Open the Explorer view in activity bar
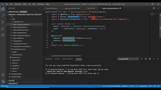Viewport: 161px width, 90px height. pos(3,9)
